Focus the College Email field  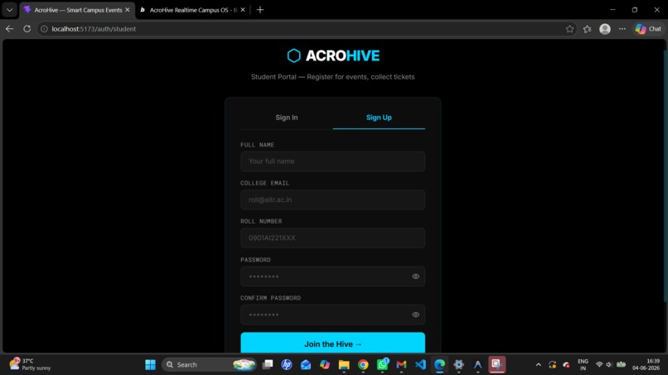click(332, 200)
